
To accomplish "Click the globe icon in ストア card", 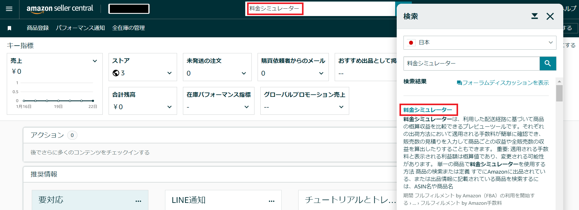I will [x=116, y=73].
